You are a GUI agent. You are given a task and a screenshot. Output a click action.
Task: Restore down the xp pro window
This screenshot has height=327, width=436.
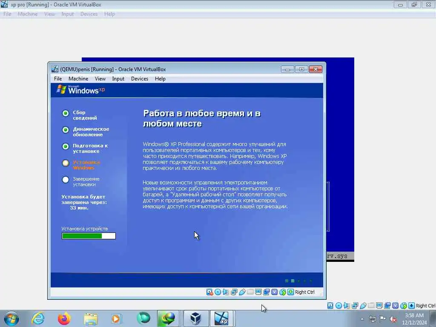(414, 4)
